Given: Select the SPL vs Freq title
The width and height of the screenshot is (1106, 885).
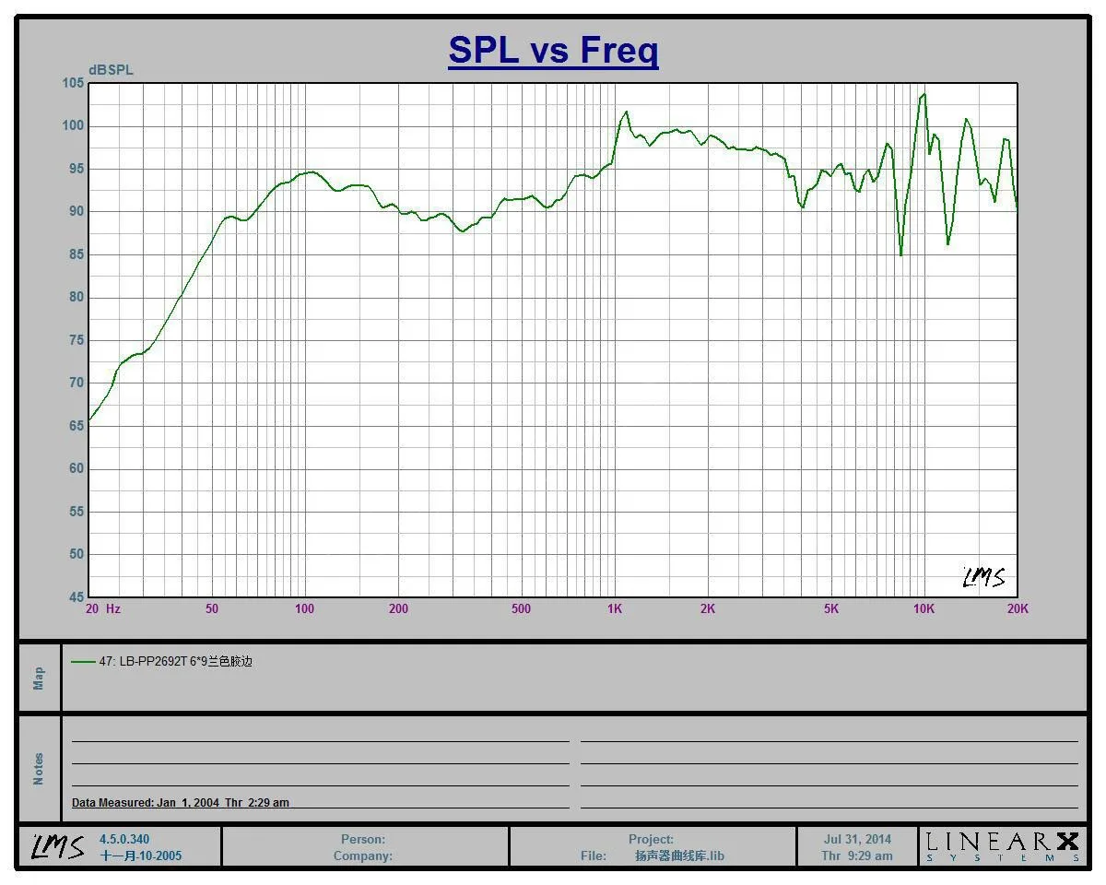Looking at the screenshot, I should pos(553,50).
